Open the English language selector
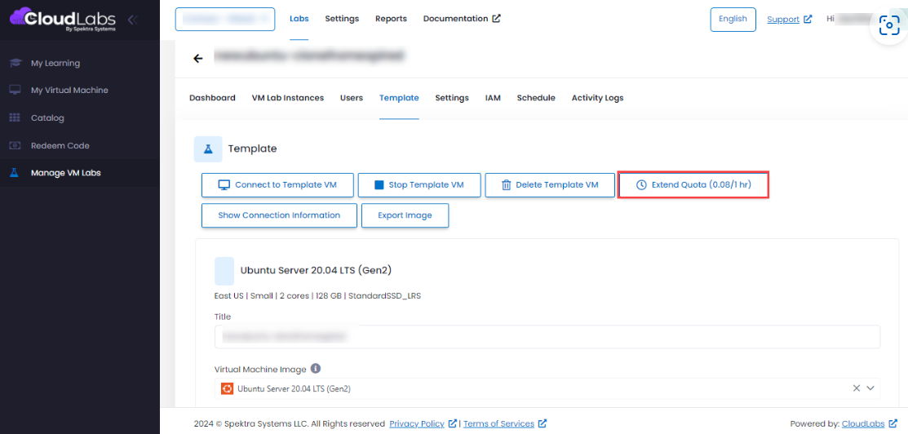 pyautogui.click(x=733, y=19)
